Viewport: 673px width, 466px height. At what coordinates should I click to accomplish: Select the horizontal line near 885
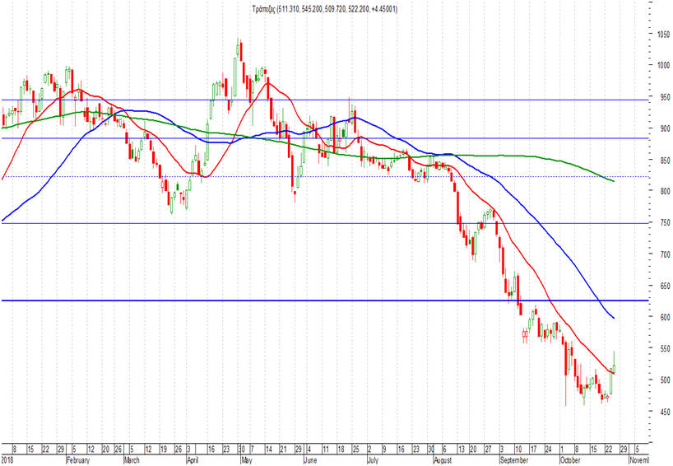click(325, 138)
